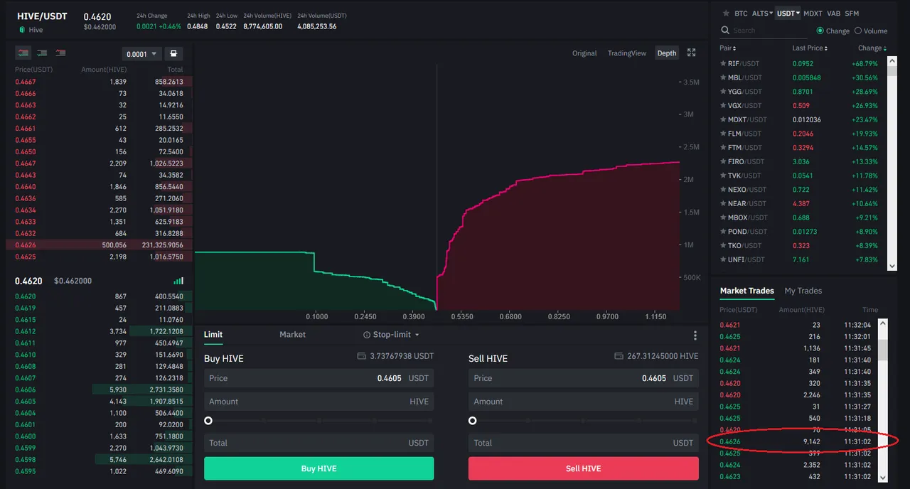Image resolution: width=910 pixels, height=489 pixels.
Task: Focus the Sell HIVE Total field
Action: click(583, 443)
